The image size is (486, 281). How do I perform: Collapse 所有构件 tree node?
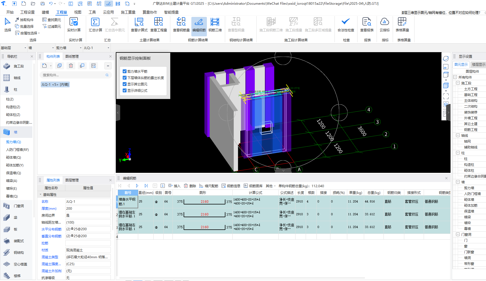click(x=455, y=77)
